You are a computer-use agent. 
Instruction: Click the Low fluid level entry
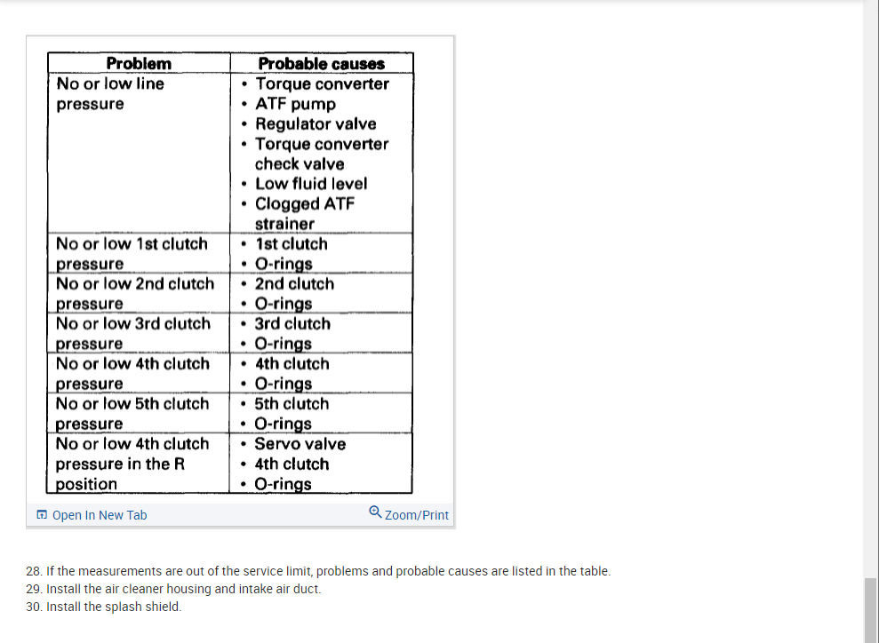pyautogui.click(x=310, y=184)
